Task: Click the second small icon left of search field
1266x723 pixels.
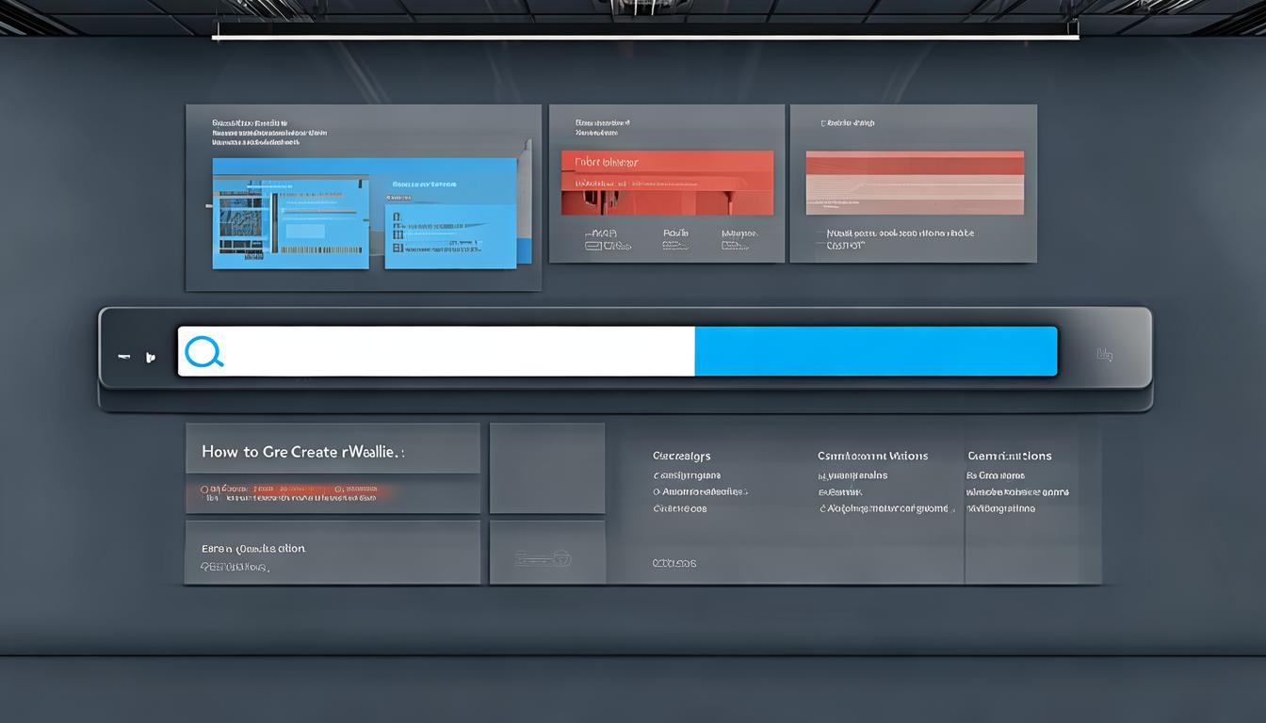Action: (148, 358)
